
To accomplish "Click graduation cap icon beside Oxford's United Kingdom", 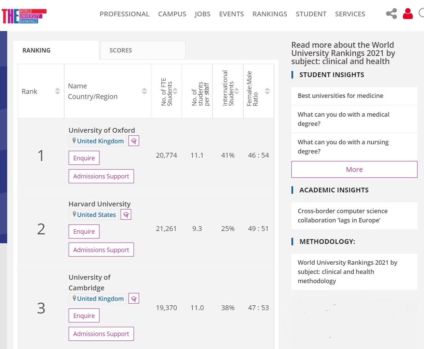I will click(134, 141).
